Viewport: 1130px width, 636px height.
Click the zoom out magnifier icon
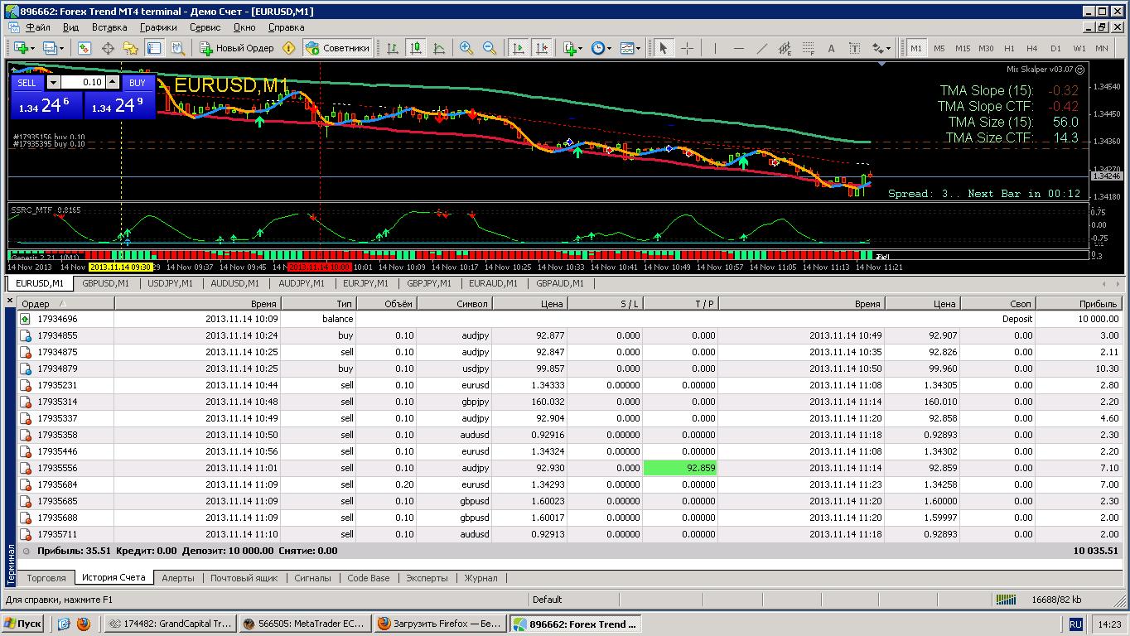point(490,48)
